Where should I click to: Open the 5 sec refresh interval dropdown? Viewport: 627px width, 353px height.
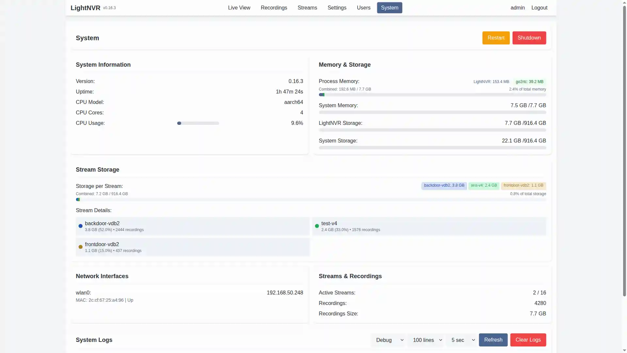(462, 340)
